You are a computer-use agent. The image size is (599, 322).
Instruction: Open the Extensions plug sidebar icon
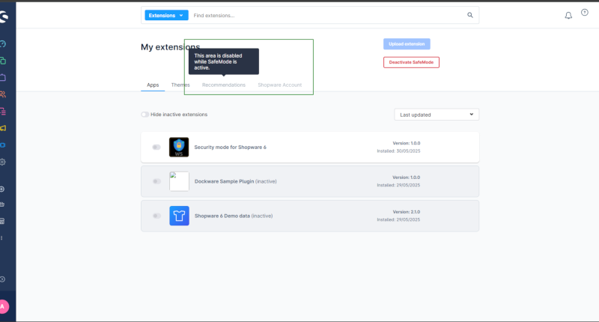click(3, 145)
